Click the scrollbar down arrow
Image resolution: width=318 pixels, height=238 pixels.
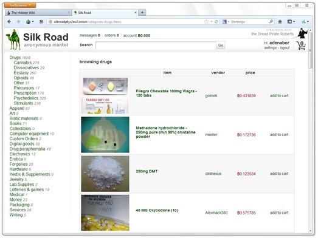click(x=310, y=231)
